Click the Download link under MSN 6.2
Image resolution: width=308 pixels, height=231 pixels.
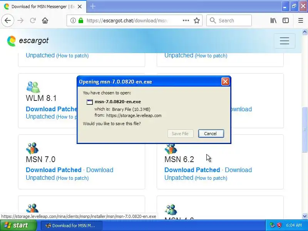(x=238, y=170)
